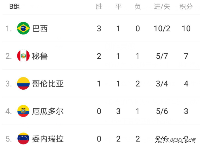
Task: Click the B组 group header
Action: [15, 7]
